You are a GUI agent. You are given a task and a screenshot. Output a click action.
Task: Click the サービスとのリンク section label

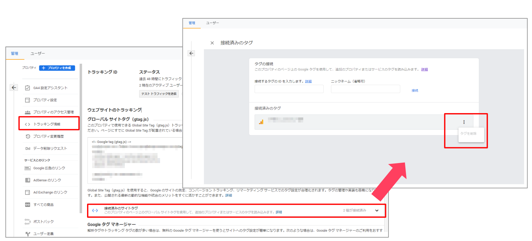[x=37, y=160]
